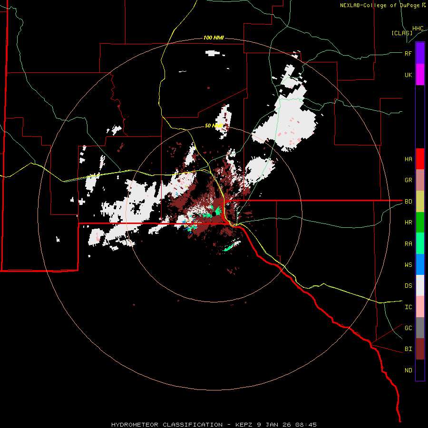Screen dimensions: 428x428
Task: Click the 100 NMI range ring label
Action: coord(214,38)
